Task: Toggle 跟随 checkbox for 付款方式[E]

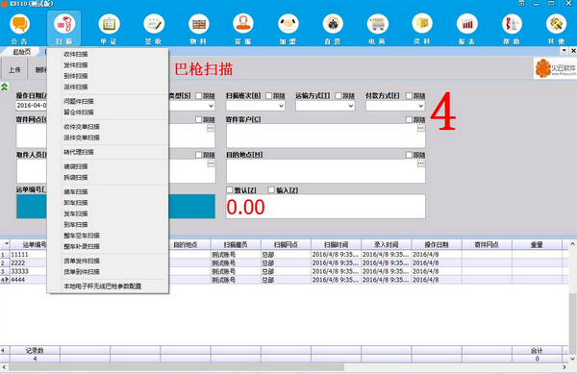Action: click(x=409, y=95)
